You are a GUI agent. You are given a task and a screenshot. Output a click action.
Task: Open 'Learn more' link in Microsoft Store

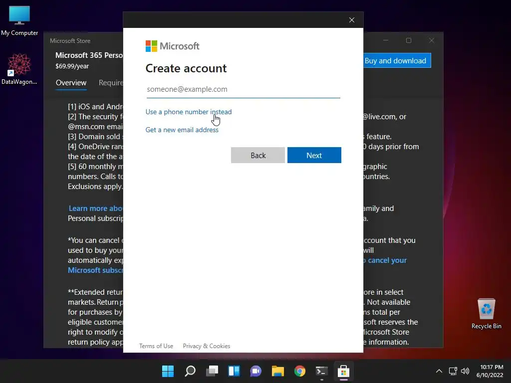coord(95,208)
